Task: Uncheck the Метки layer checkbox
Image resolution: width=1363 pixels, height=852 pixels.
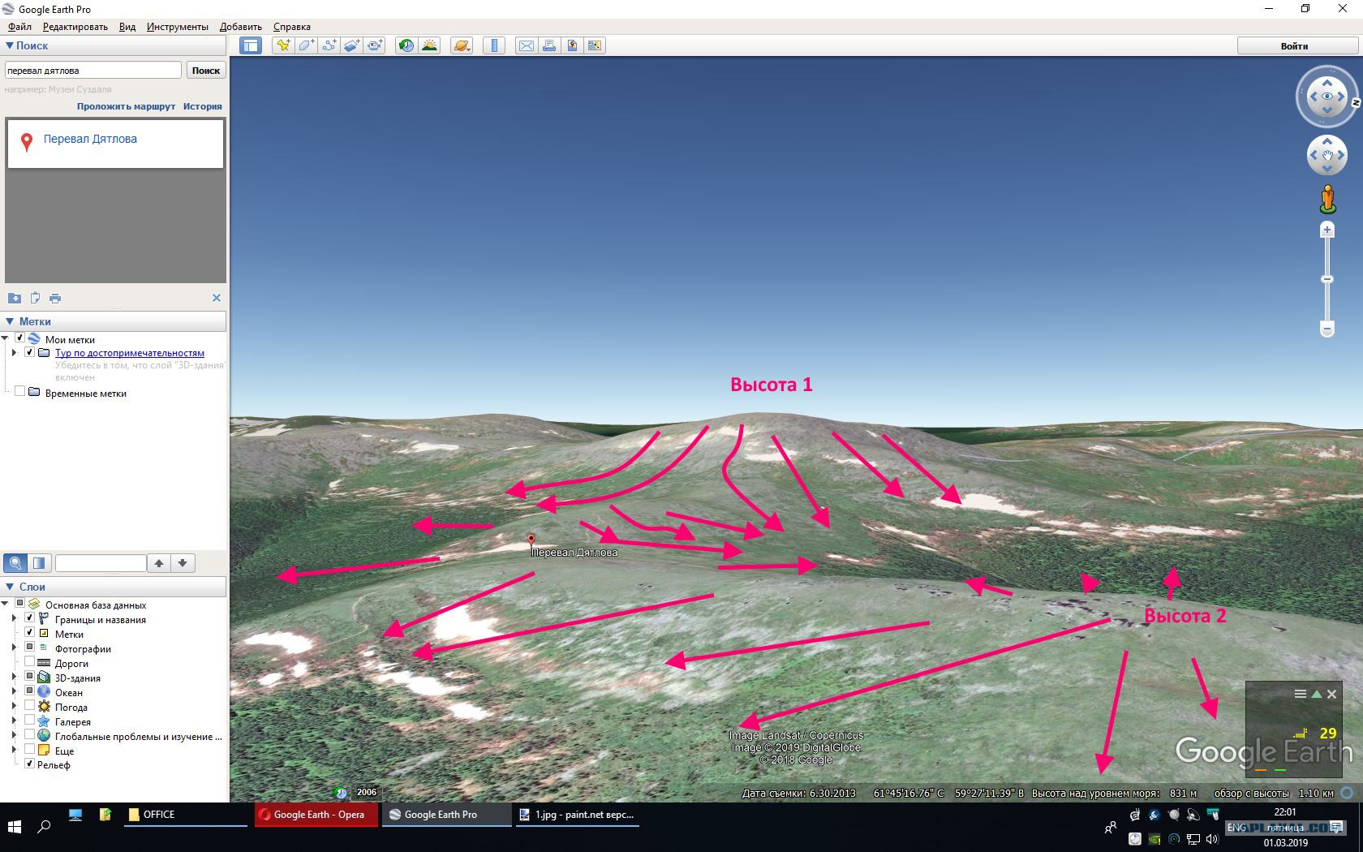Action: [x=29, y=633]
